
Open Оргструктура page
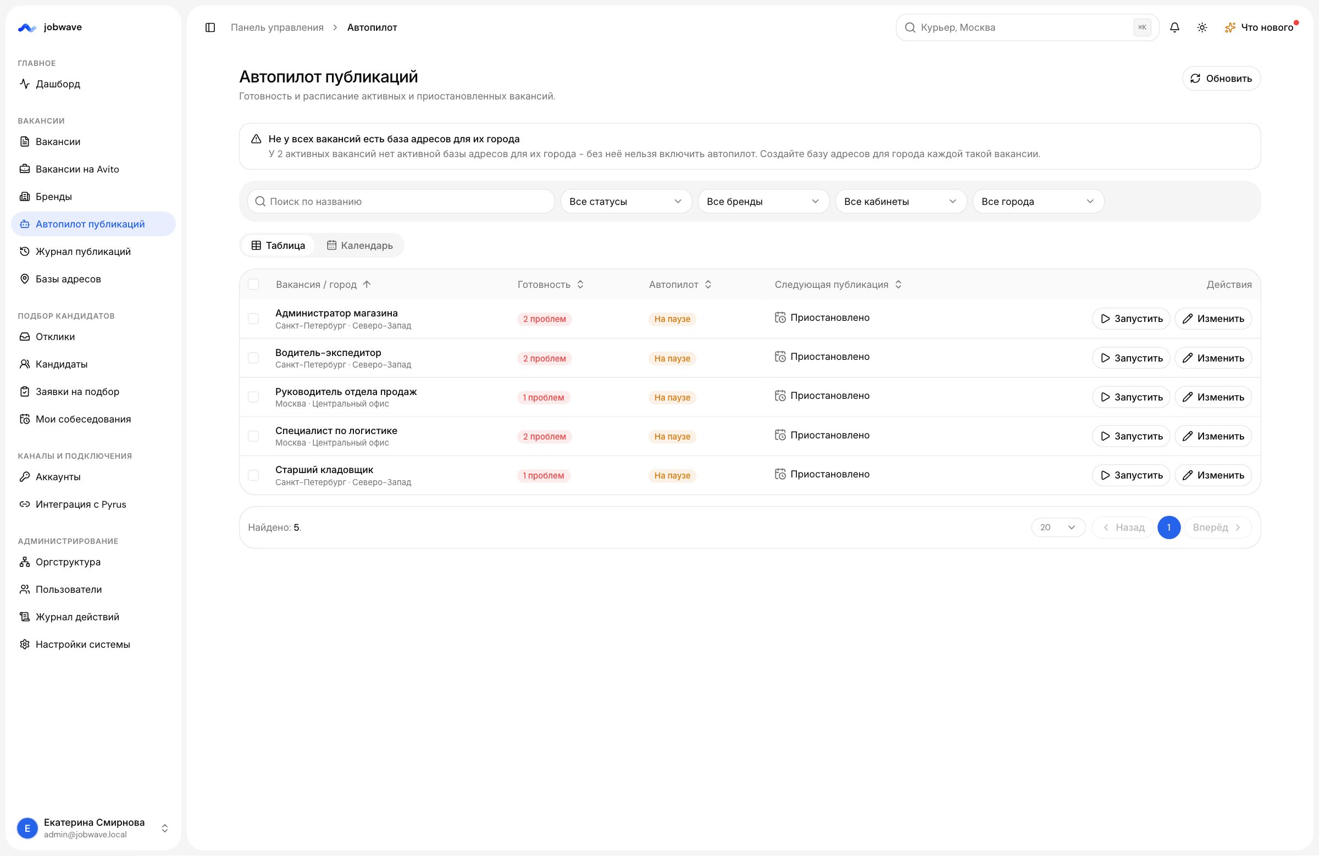(93, 562)
